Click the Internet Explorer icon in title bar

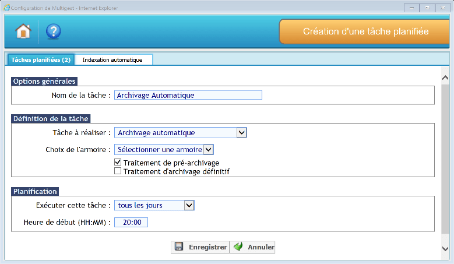[6, 7]
